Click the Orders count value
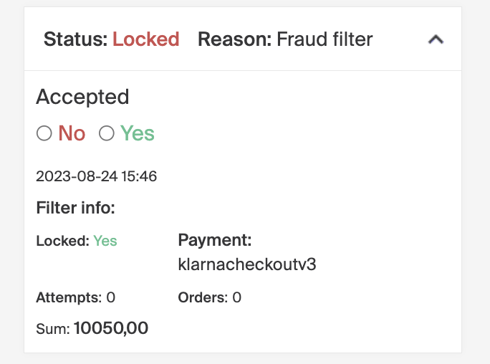The height and width of the screenshot is (364, 490). [236, 297]
